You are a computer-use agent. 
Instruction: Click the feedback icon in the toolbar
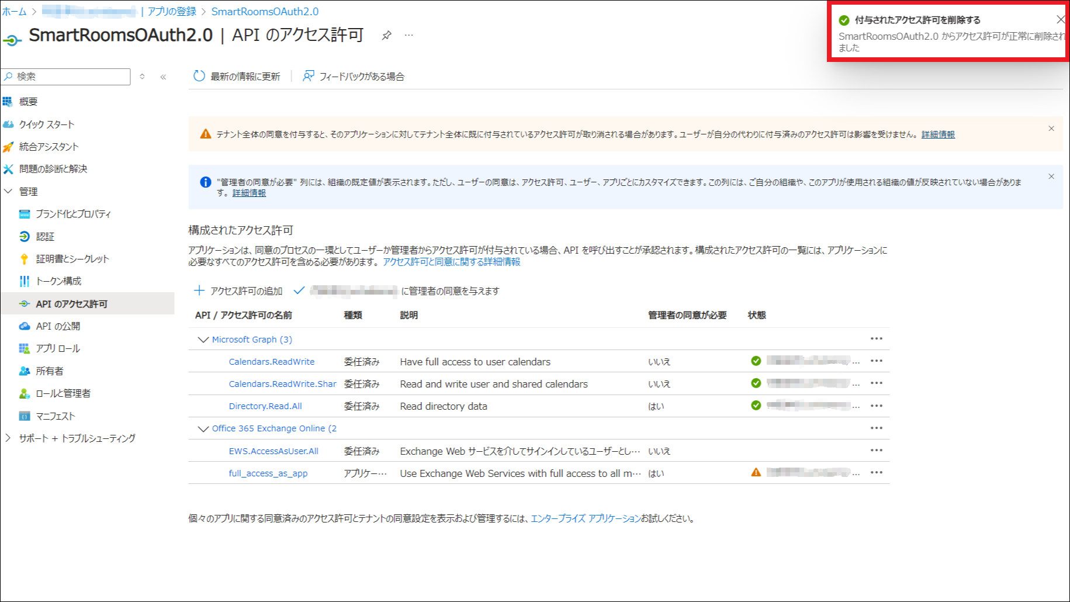[x=308, y=76]
